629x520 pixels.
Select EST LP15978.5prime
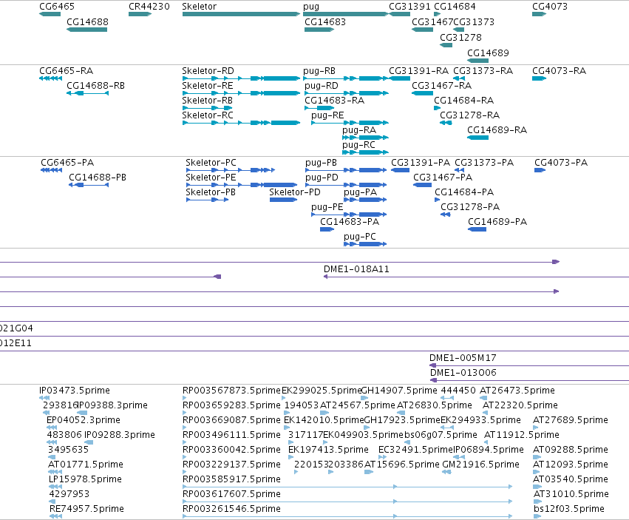(55, 487)
